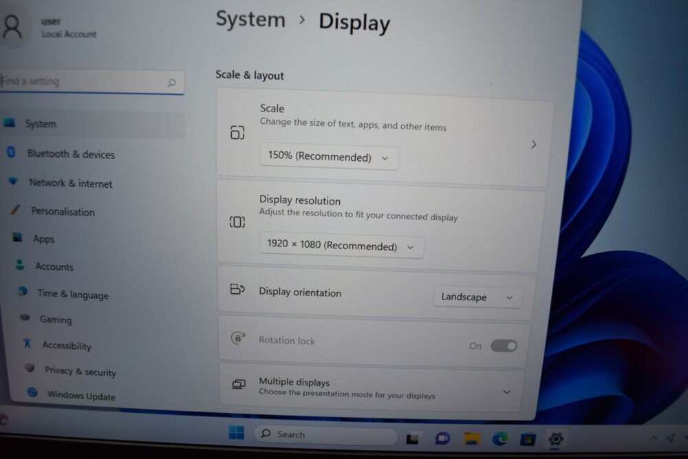Toggle the Rotation lock switch
This screenshot has width=688, height=459.
(x=504, y=346)
